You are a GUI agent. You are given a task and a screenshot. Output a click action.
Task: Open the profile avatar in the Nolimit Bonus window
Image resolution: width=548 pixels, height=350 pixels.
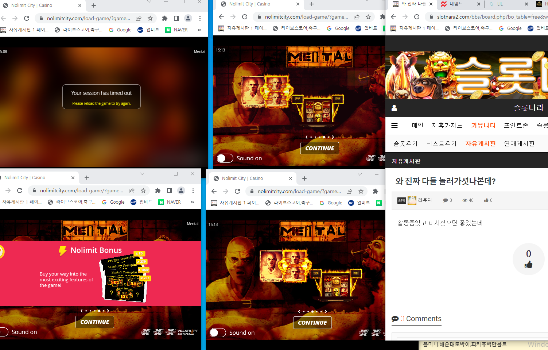181,191
